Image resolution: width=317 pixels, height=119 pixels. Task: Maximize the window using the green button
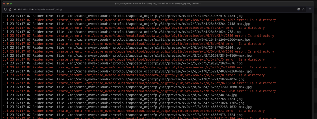pyautogui.click(x=11, y=3)
